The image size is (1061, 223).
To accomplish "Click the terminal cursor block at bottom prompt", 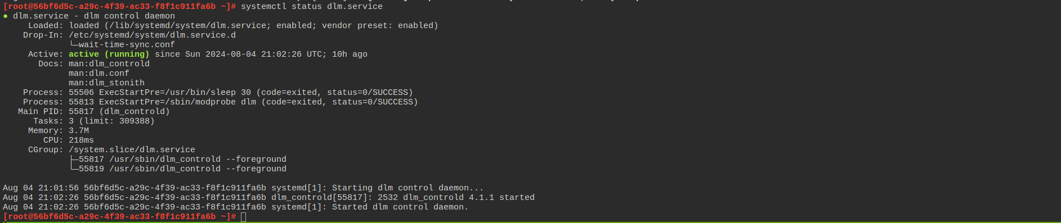I will tap(244, 217).
